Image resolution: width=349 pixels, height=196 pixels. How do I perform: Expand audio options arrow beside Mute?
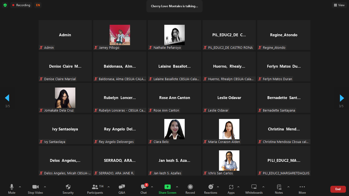coord(20,187)
